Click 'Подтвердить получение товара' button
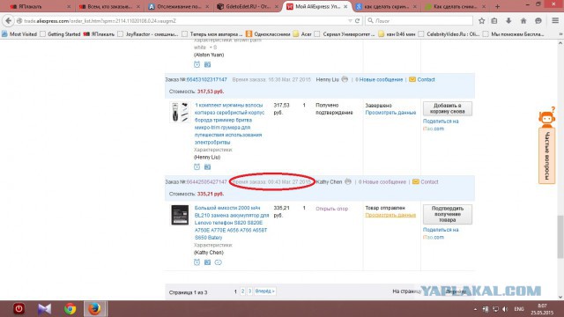Screen dimensions: 564x317 (447, 214)
